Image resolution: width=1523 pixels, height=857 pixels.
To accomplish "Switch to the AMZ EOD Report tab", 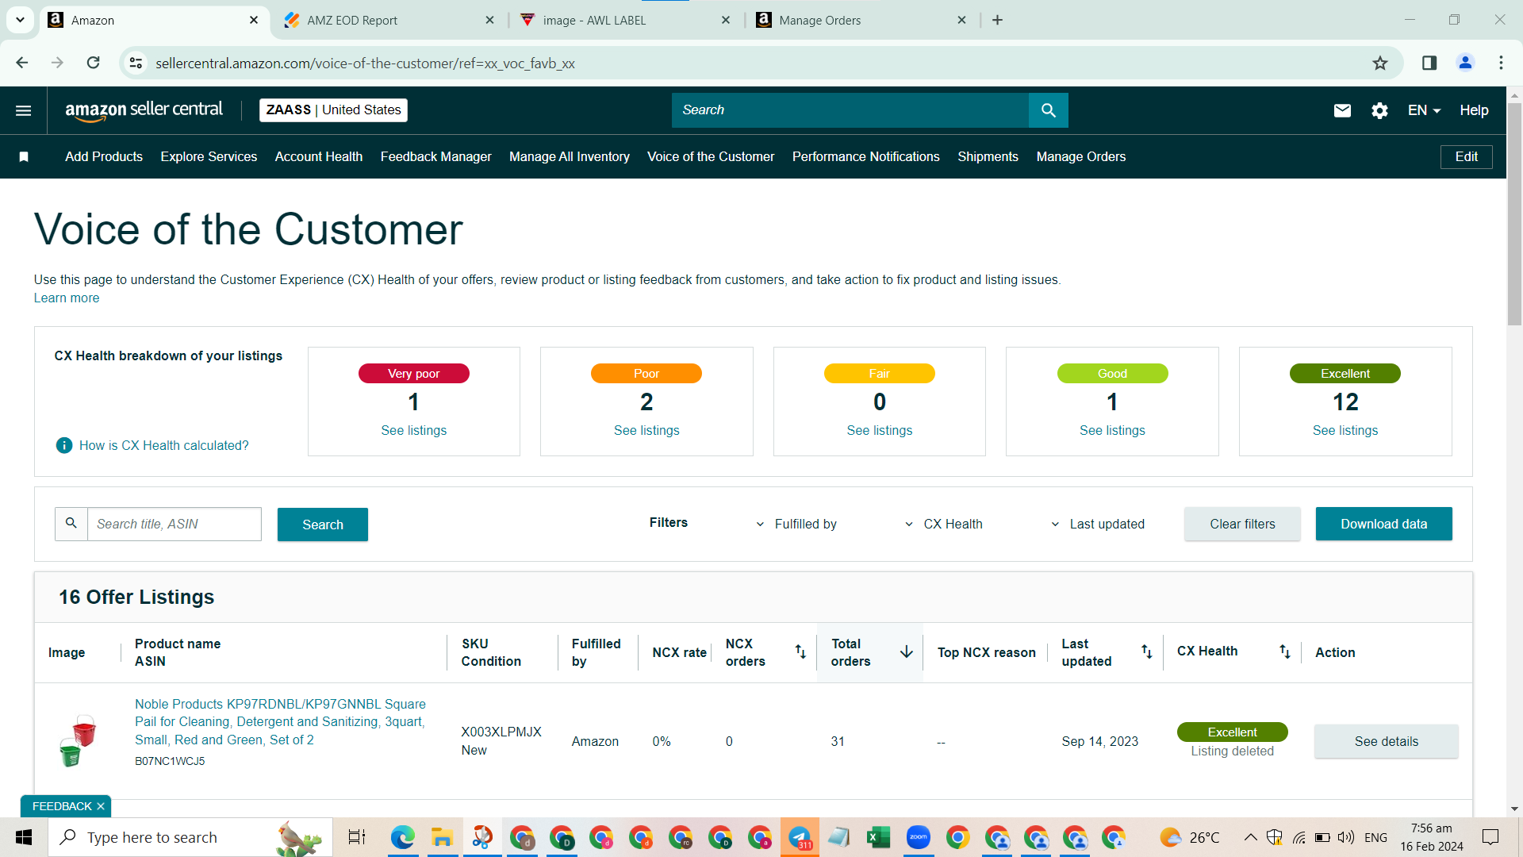I will tap(389, 21).
